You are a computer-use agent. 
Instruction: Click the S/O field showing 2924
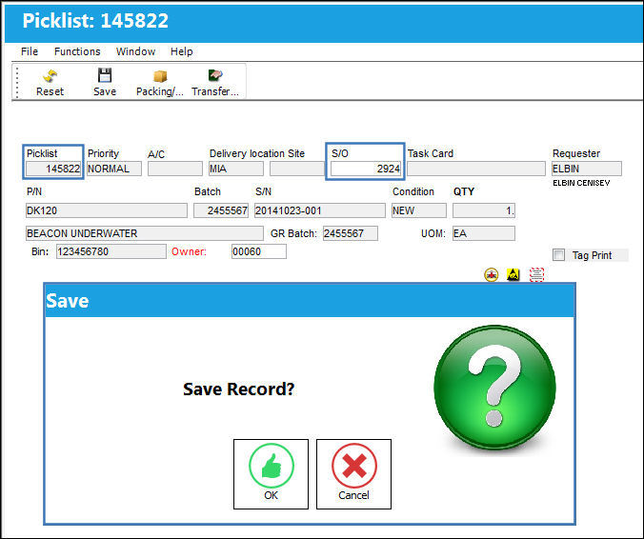(x=366, y=169)
